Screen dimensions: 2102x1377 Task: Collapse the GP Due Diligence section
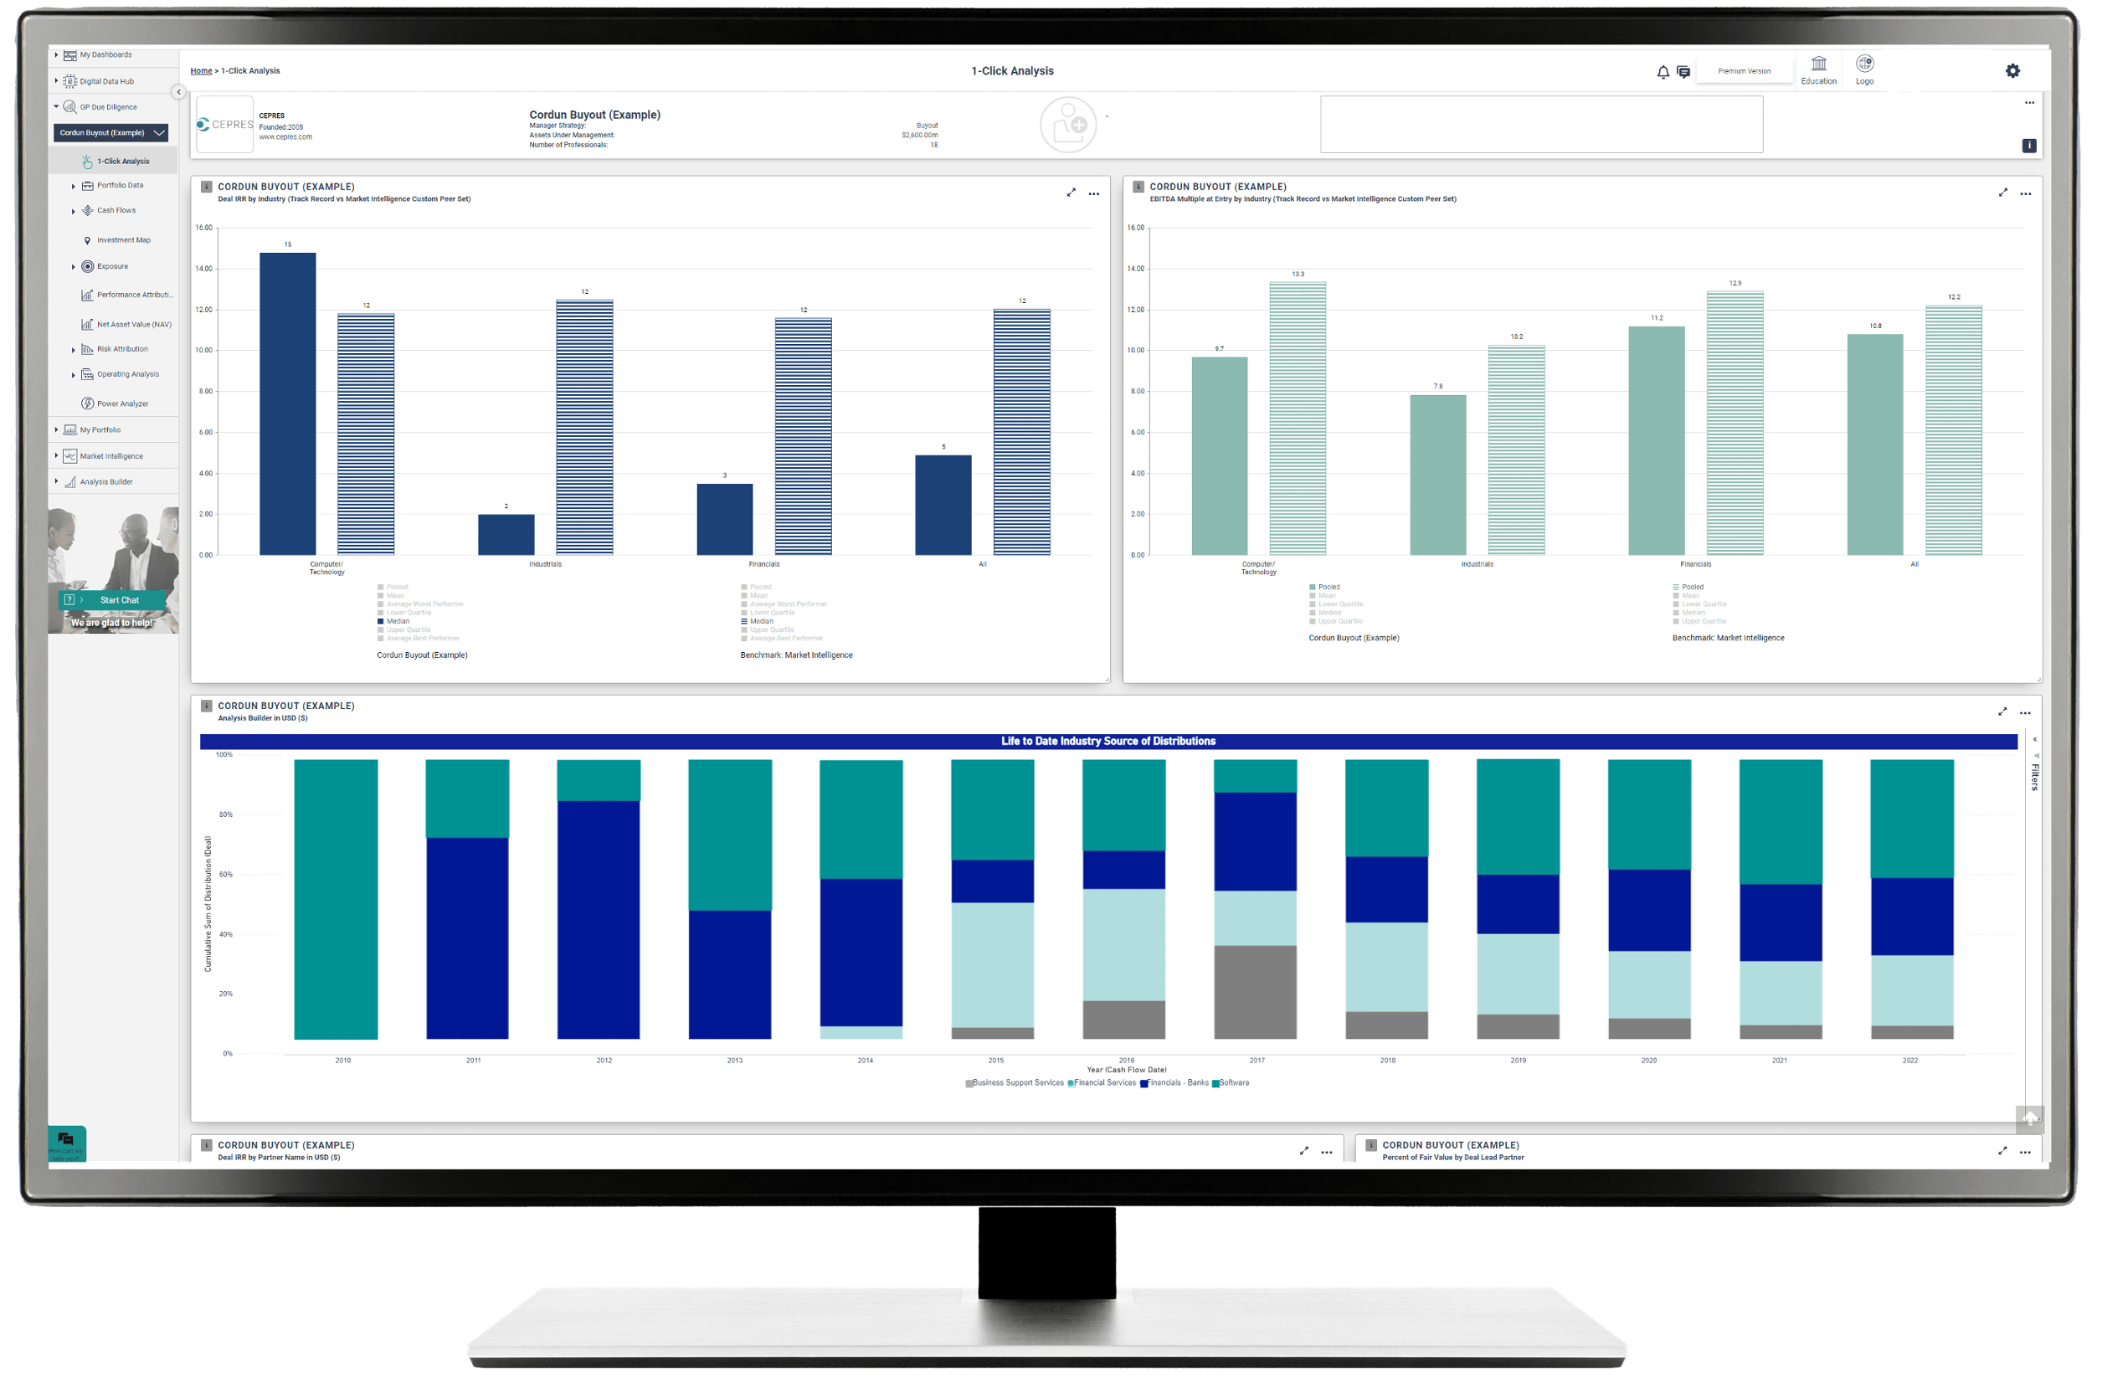coord(57,107)
